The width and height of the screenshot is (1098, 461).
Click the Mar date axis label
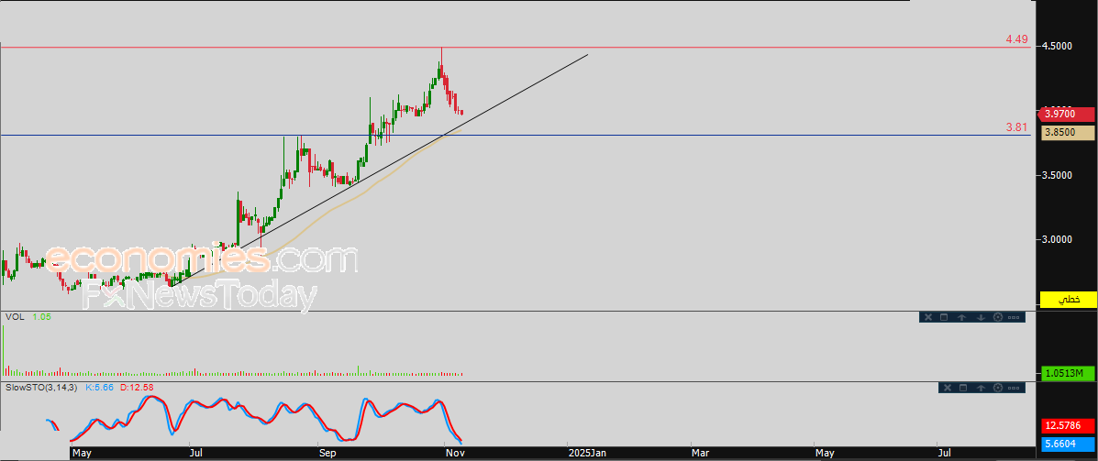(x=700, y=454)
